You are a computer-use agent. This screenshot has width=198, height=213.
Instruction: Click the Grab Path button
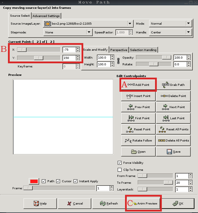coord(173,85)
